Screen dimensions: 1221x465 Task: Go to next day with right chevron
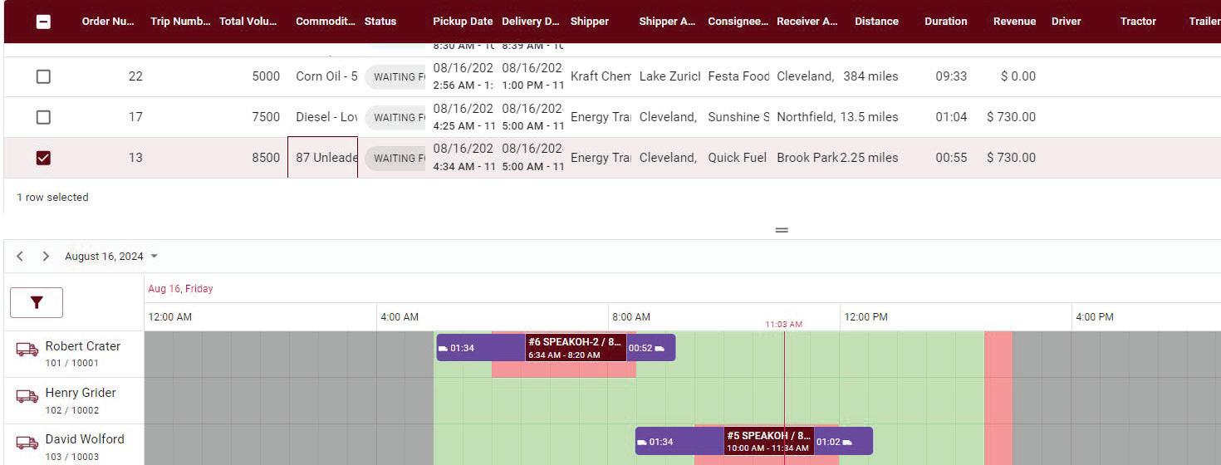pos(46,257)
